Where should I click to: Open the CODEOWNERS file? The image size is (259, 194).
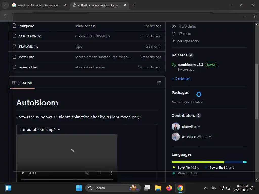[x=31, y=36]
